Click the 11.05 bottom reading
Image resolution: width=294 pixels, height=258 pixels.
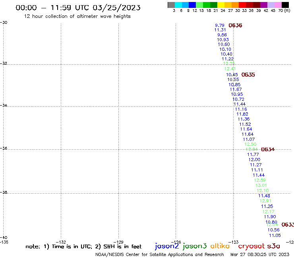275,235
